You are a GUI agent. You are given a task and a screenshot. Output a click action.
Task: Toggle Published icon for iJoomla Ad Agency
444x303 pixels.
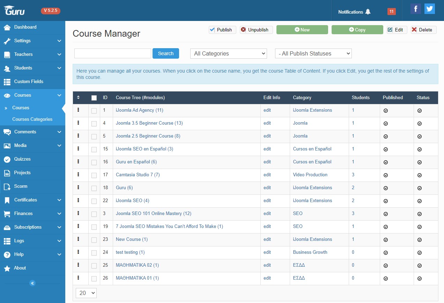(x=386, y=111)
